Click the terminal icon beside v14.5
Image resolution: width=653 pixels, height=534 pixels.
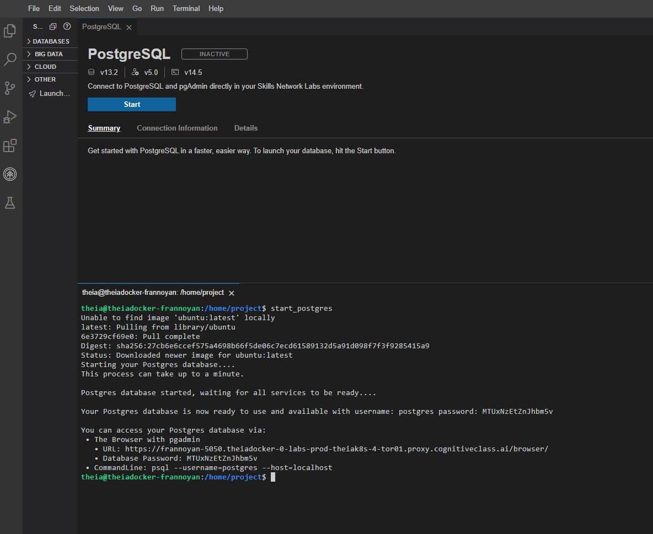pos(174,72)
